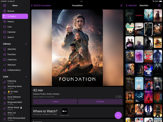Screen dimensions: 163x122
Task: Open 2020 Personal Best list
Action: pos(15,119)
